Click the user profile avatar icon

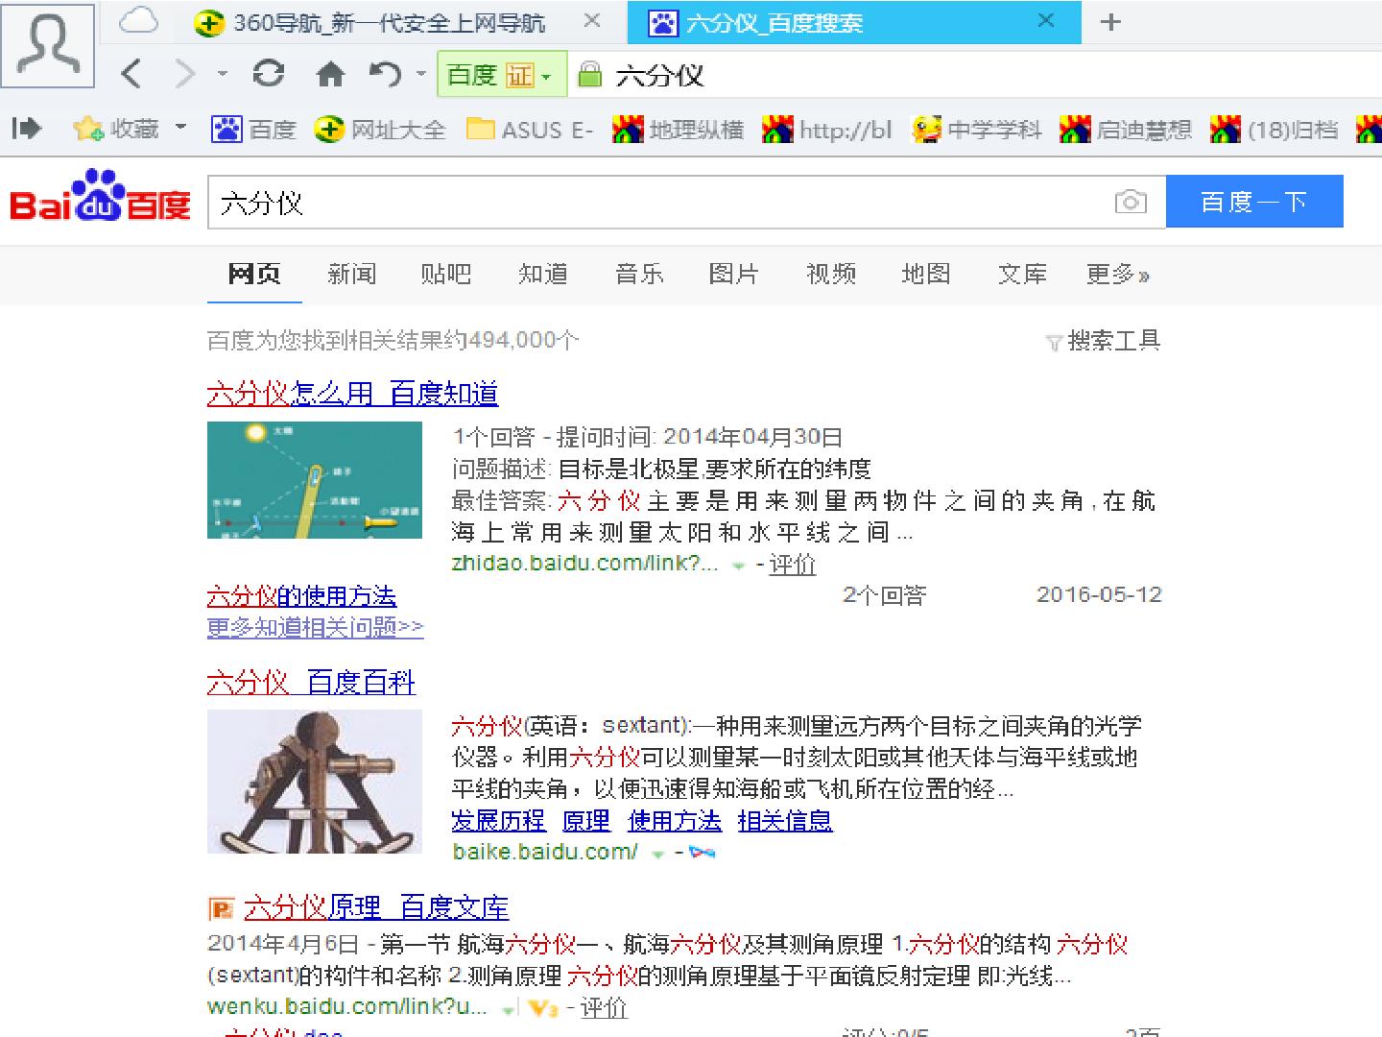(x=48, y=45)
